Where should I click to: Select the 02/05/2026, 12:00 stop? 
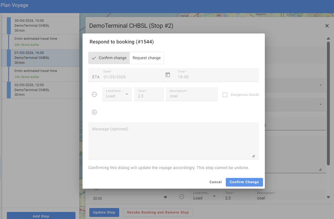click(x=39, y=90)
